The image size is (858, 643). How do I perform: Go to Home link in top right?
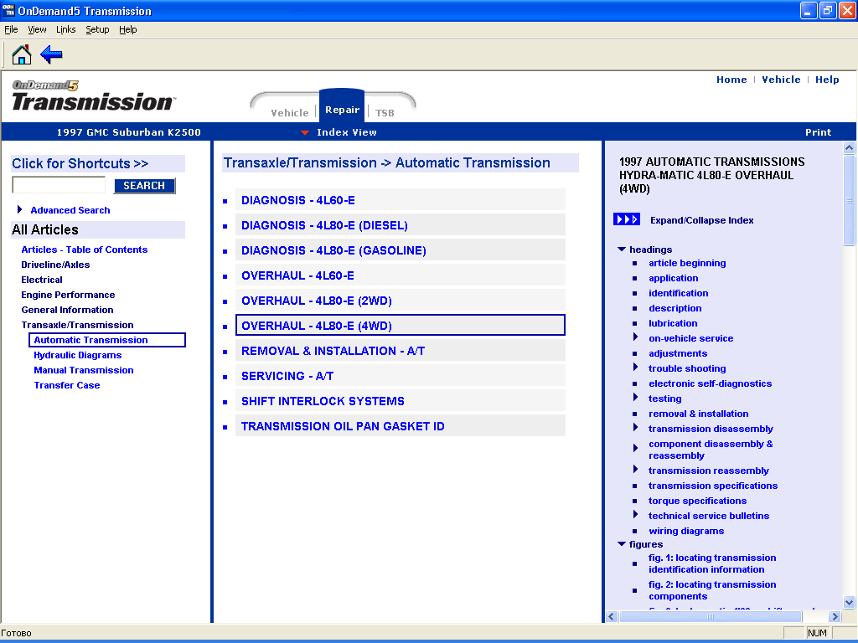(731, 80)
